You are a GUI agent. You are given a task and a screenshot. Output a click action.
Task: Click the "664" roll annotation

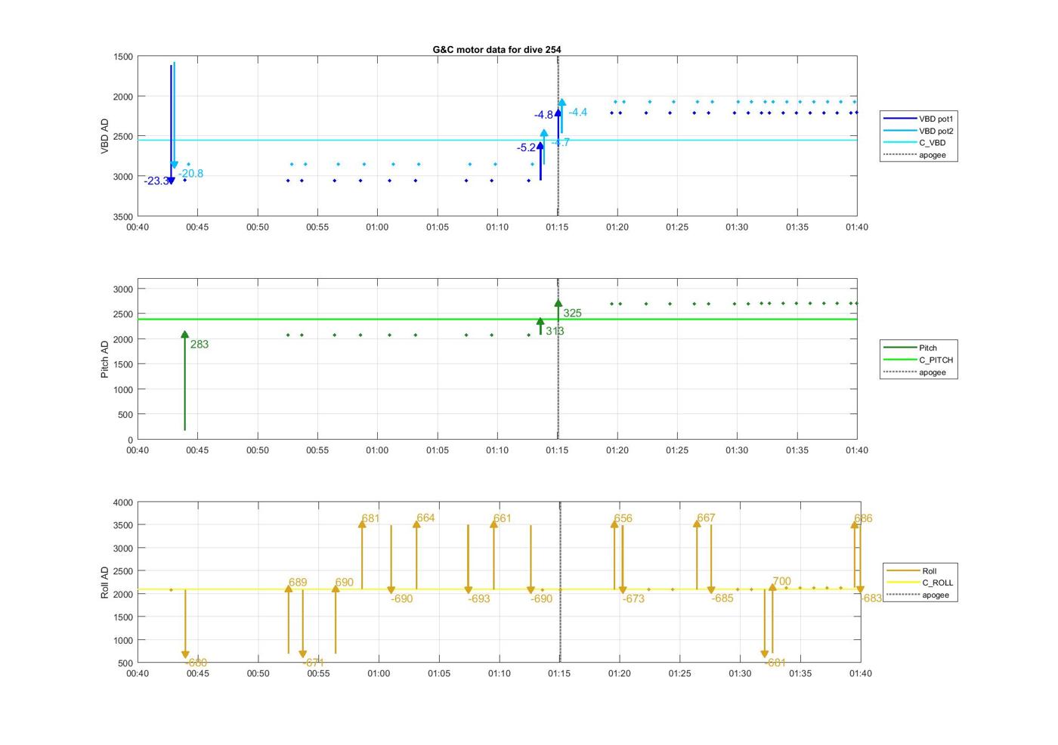(x=425, y=518)
